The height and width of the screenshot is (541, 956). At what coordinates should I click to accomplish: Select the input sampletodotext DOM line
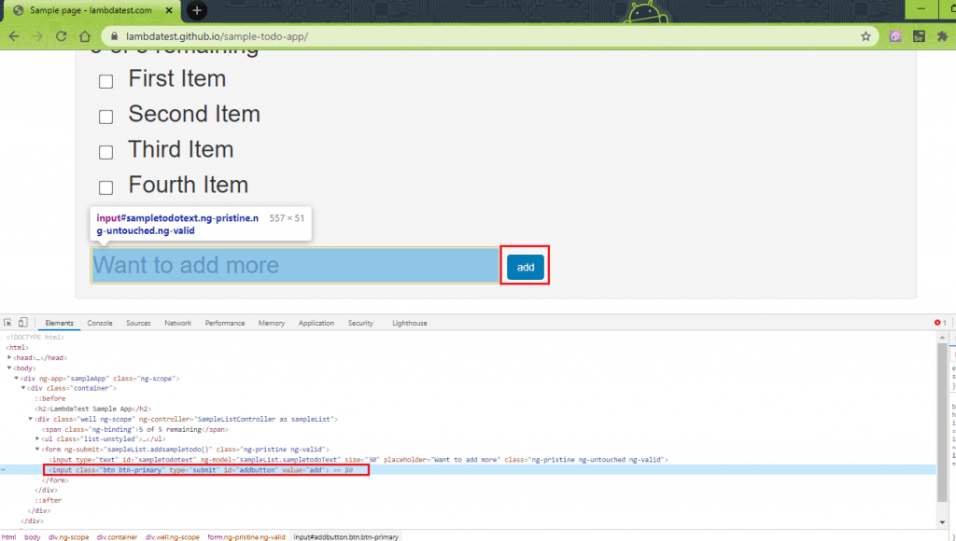[x=358, y=459]
